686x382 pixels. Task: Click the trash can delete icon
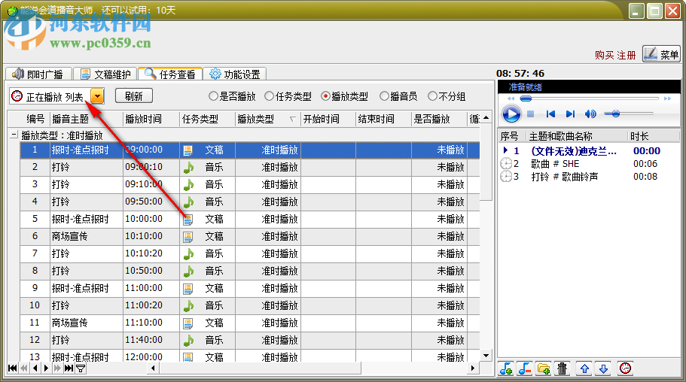563,368
